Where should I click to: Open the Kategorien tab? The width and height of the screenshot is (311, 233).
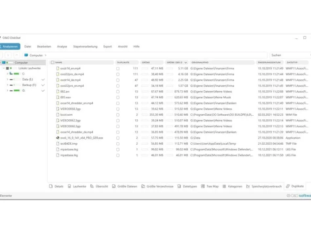[233, 186]
